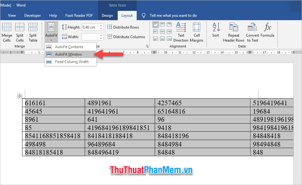Click cell containing 616161
Screen dimensions: 302x185
click(54, 103)
